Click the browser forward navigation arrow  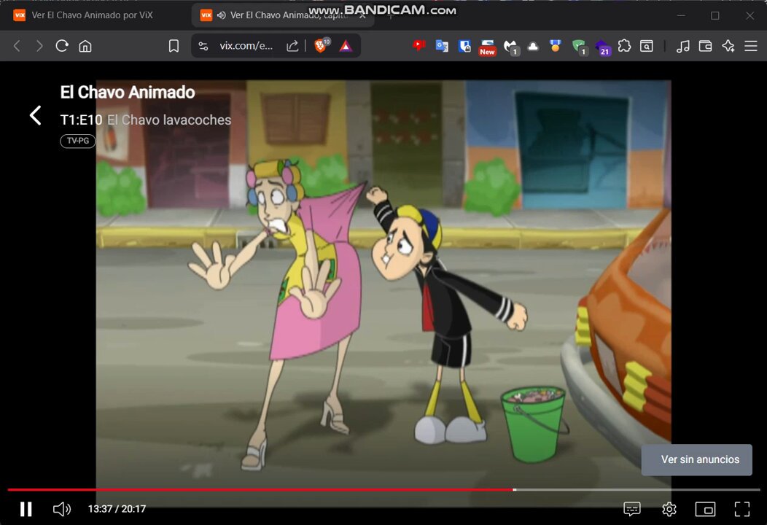tap(39, 46)
